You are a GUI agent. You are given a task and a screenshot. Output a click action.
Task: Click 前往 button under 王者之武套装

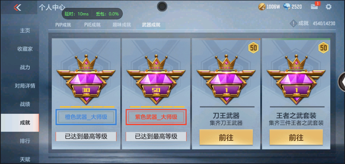tap(296, 137)
